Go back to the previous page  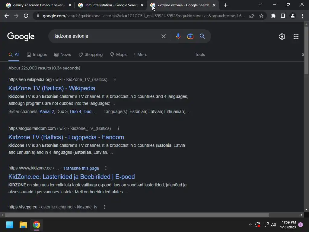coord(7,16)
